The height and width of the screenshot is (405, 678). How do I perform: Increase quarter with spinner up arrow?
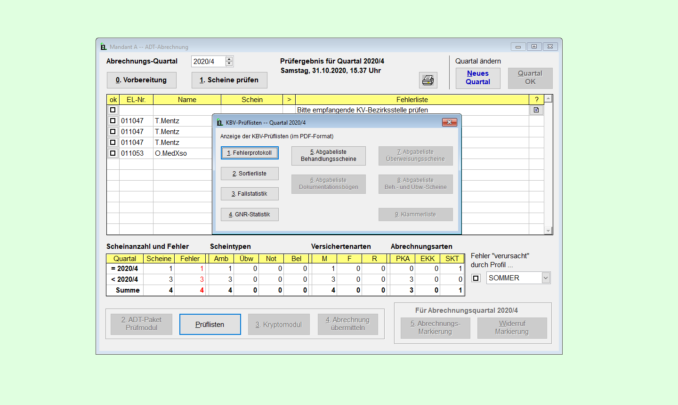tap(229, 59)
